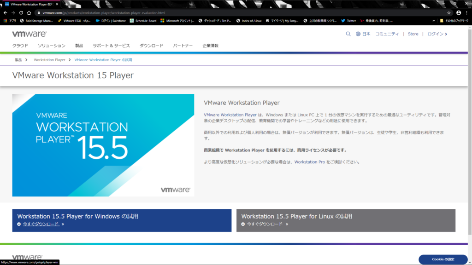Viewport: 472px width, 265px height.
Task: Click the Workstation 15.5 Player for Windows の試用 heading
Action: 77,216
